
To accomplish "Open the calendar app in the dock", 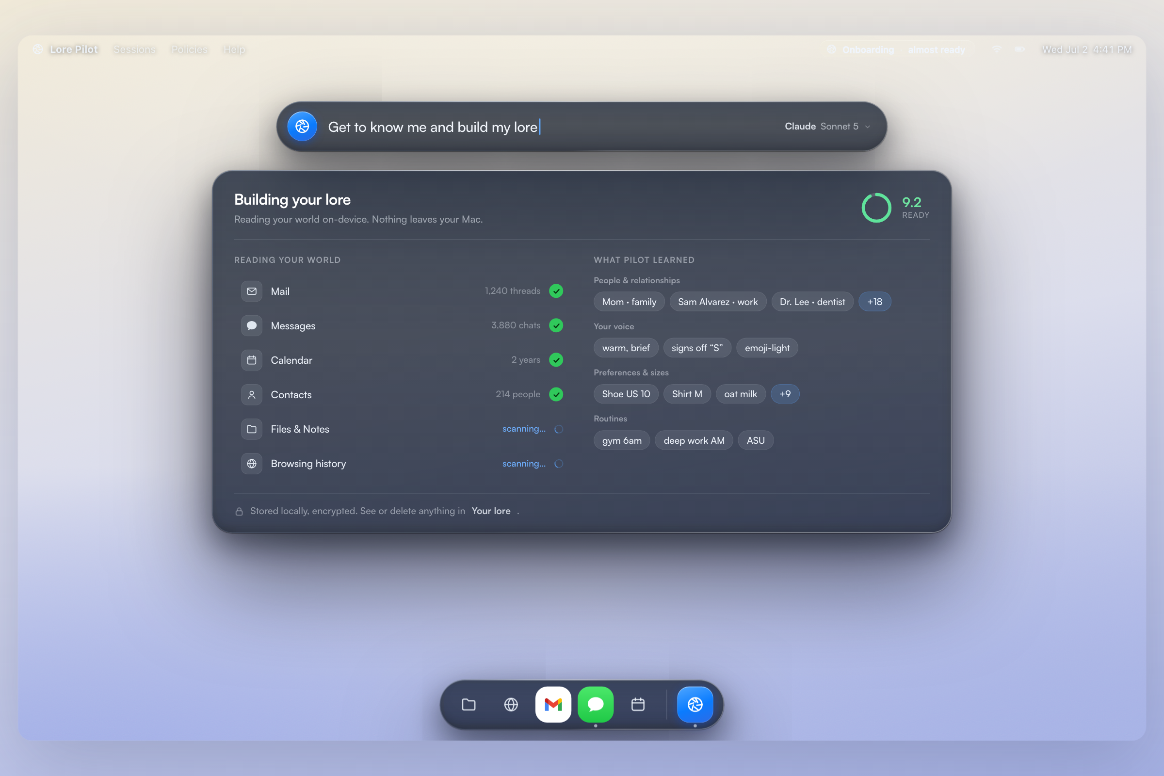I will coord(638,704).
